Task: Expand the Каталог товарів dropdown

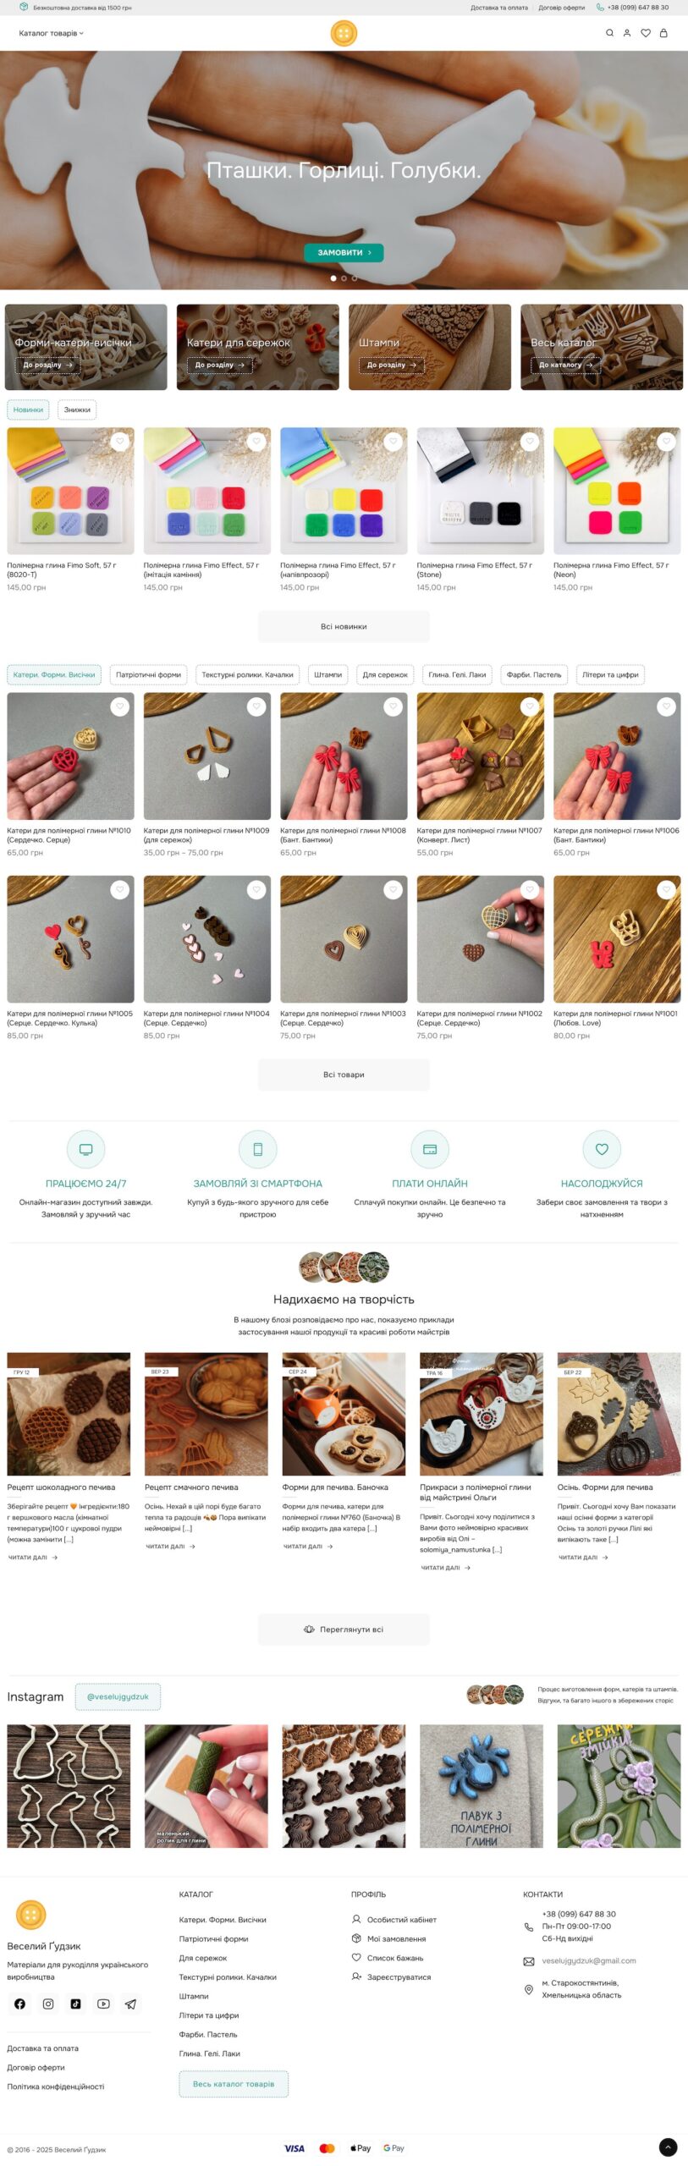Action: click(x=52, y=33)
